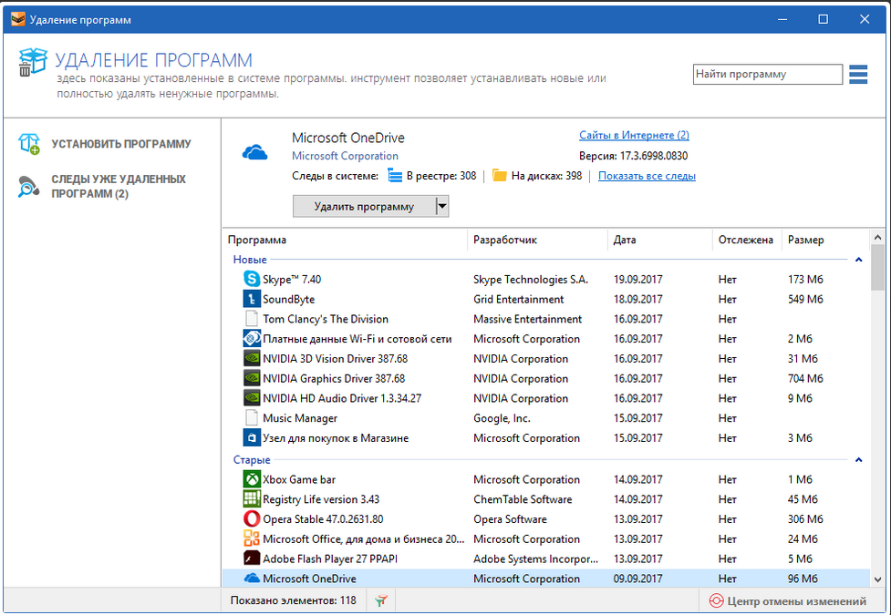Click the registry traces icon
Image resolution: width=891 pixels, height=615 pixels.
[394, 176]
